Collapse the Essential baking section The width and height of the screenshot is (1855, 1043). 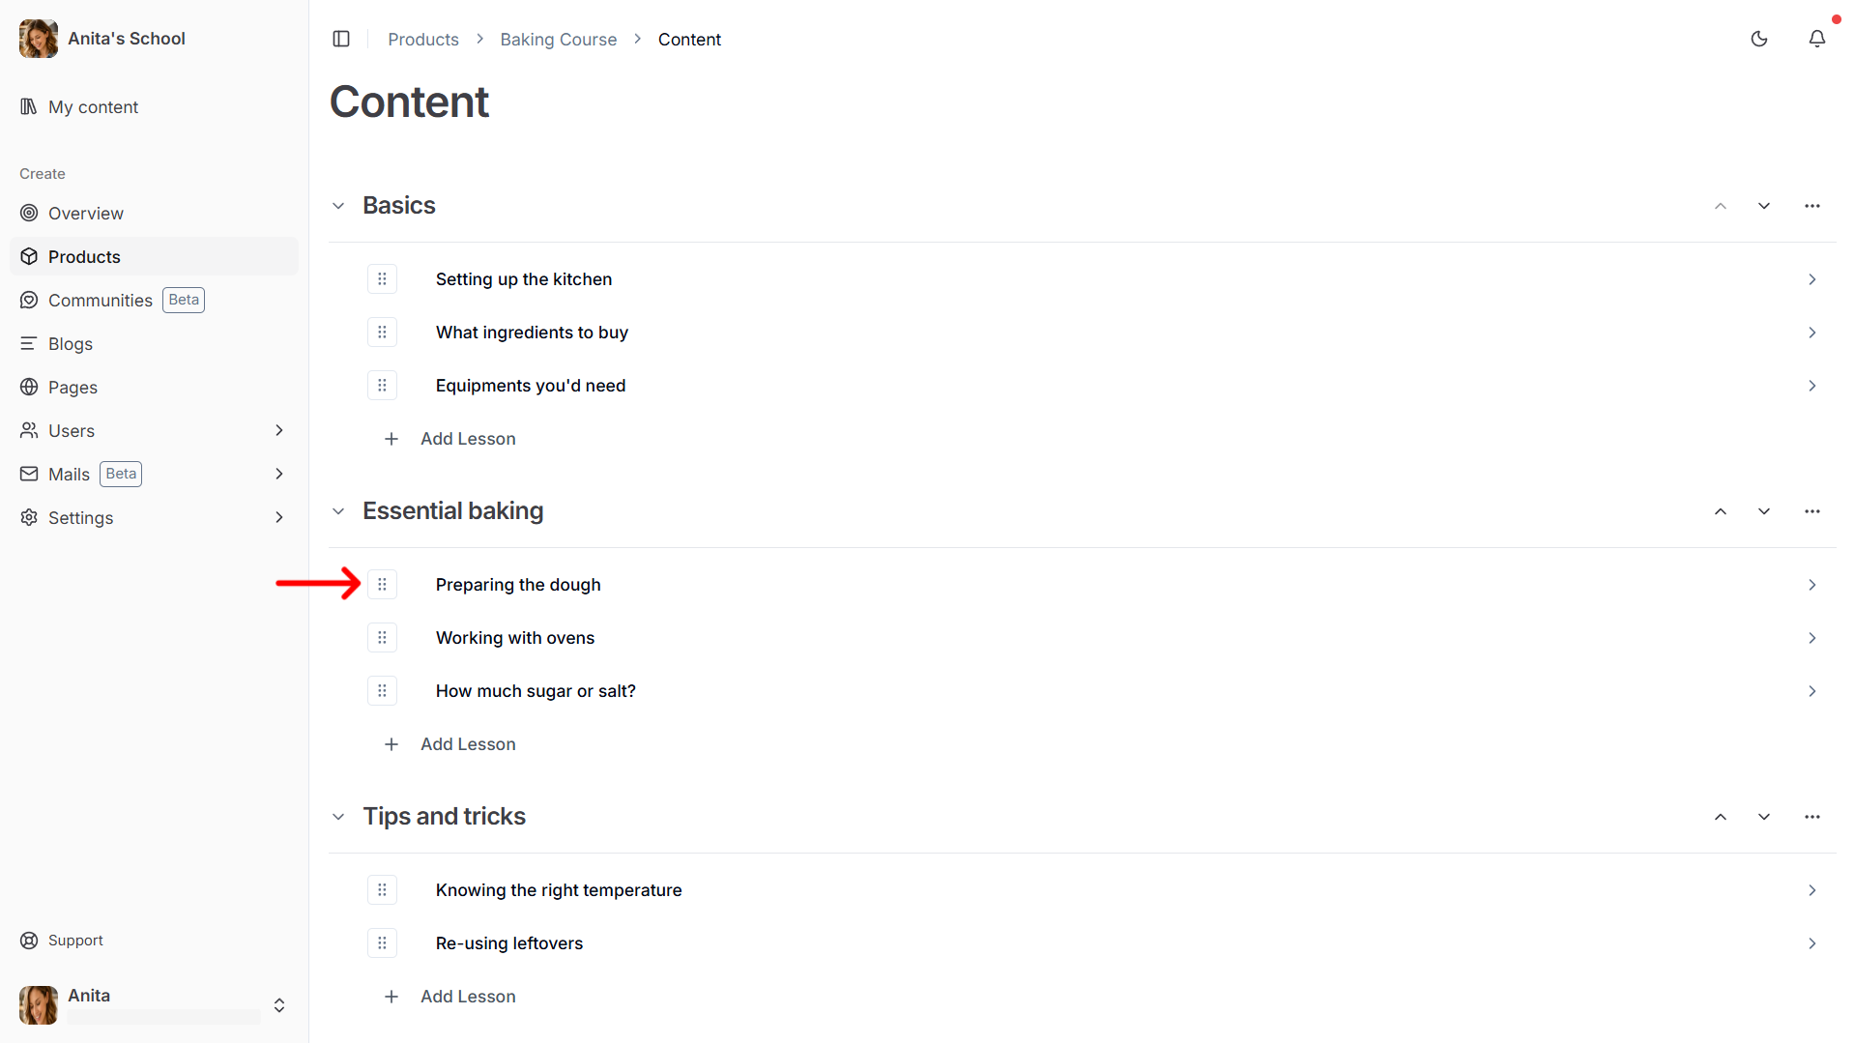click(x=338, y=511)
